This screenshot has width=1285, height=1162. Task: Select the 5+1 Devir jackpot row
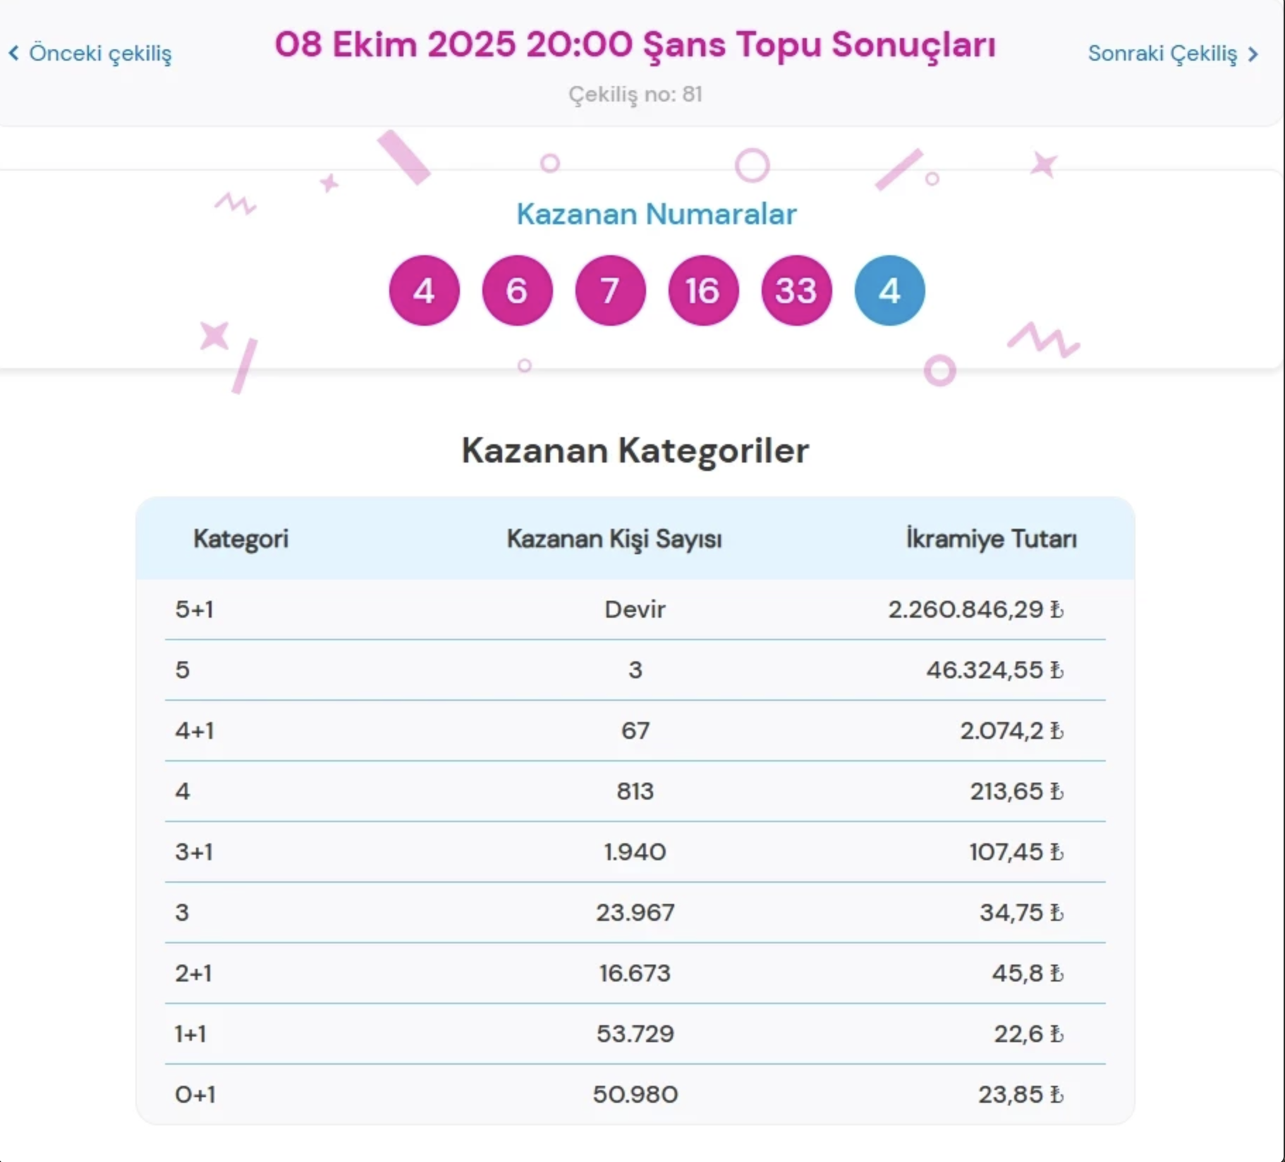[x=635, y=609]
